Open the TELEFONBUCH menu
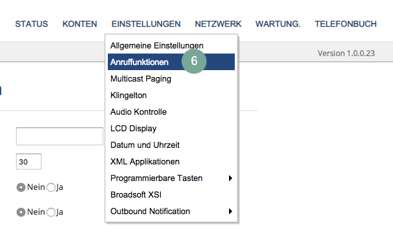This screenshot has height=232, width=393. [x=346, y=24]
